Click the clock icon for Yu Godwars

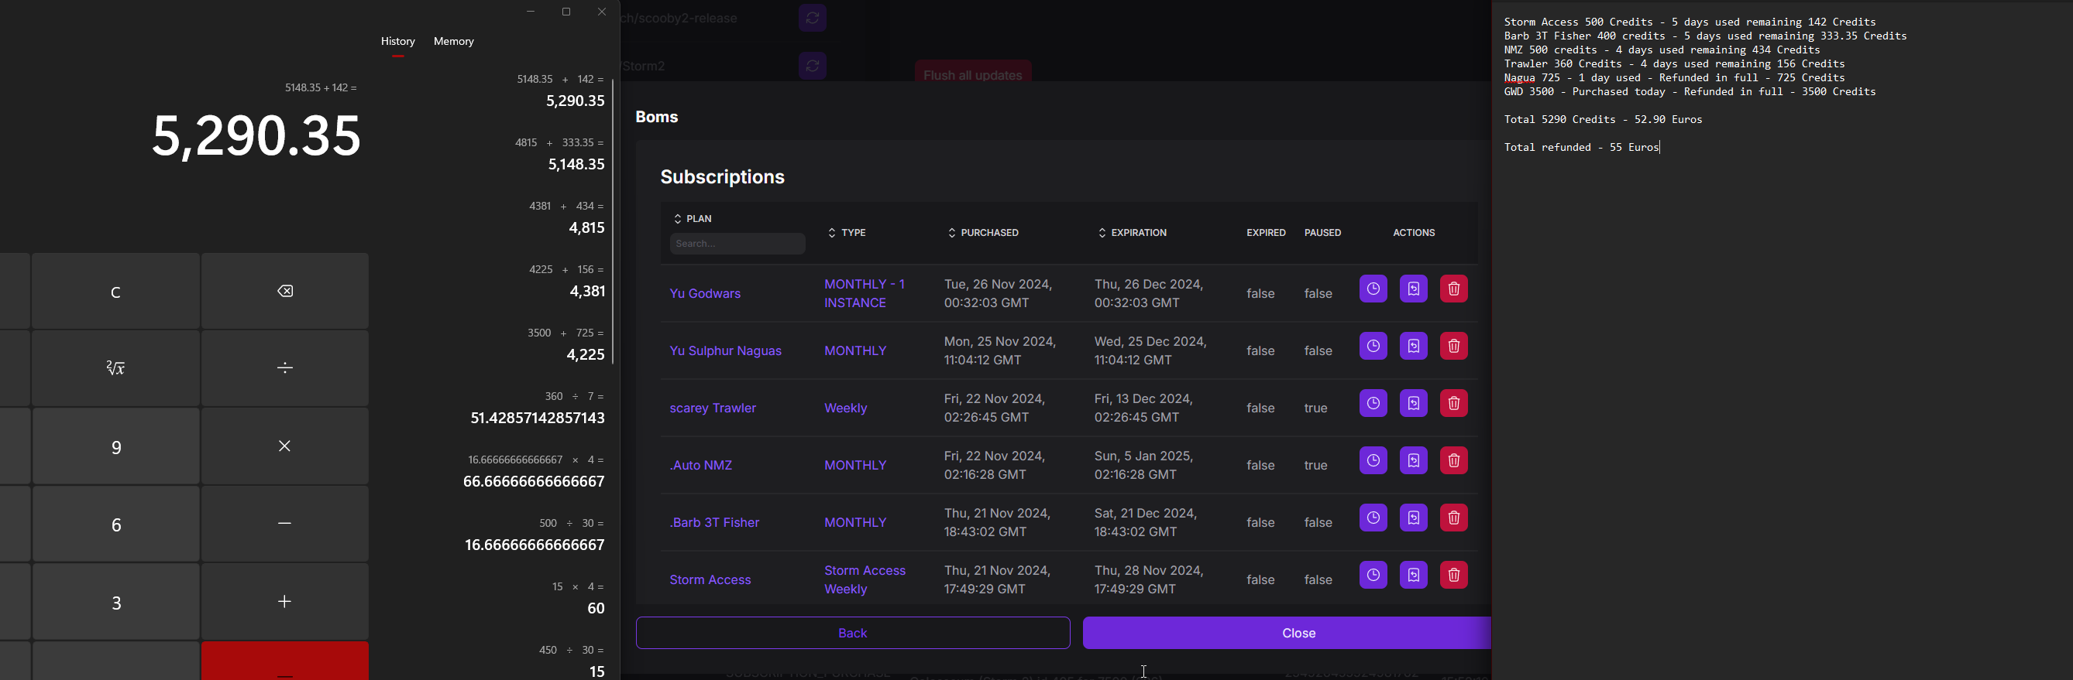click(x=1373, y=289)
